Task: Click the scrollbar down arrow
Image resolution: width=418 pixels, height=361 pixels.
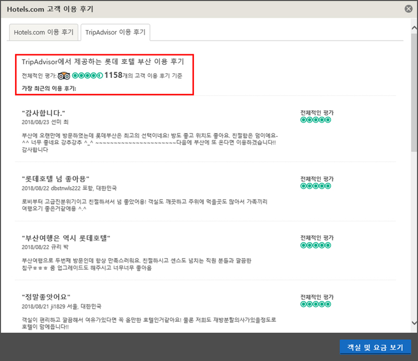Action: (413, 322)
